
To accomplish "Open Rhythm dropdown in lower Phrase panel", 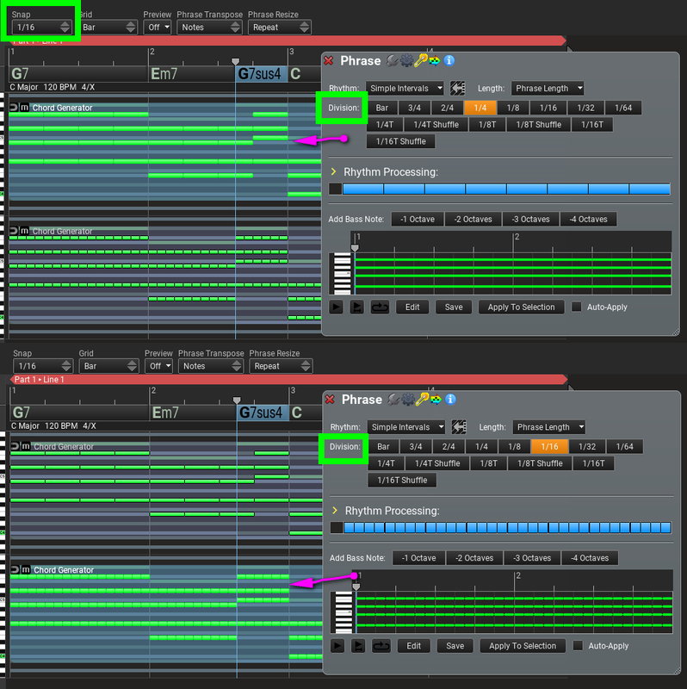I will [405, 427].
